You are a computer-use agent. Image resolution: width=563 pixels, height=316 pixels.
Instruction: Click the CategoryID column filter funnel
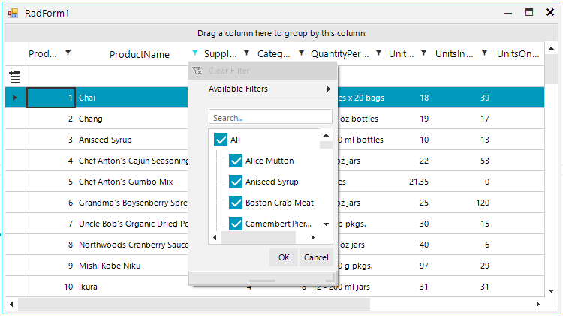tap(301, 53)
